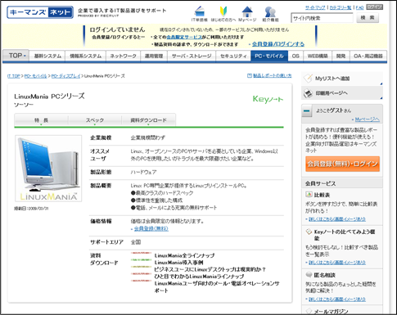This screenshot has height=315, width=397.
Task: Go to PC・ディスプレイ breadcrumb link
Action: click(65, 76)
